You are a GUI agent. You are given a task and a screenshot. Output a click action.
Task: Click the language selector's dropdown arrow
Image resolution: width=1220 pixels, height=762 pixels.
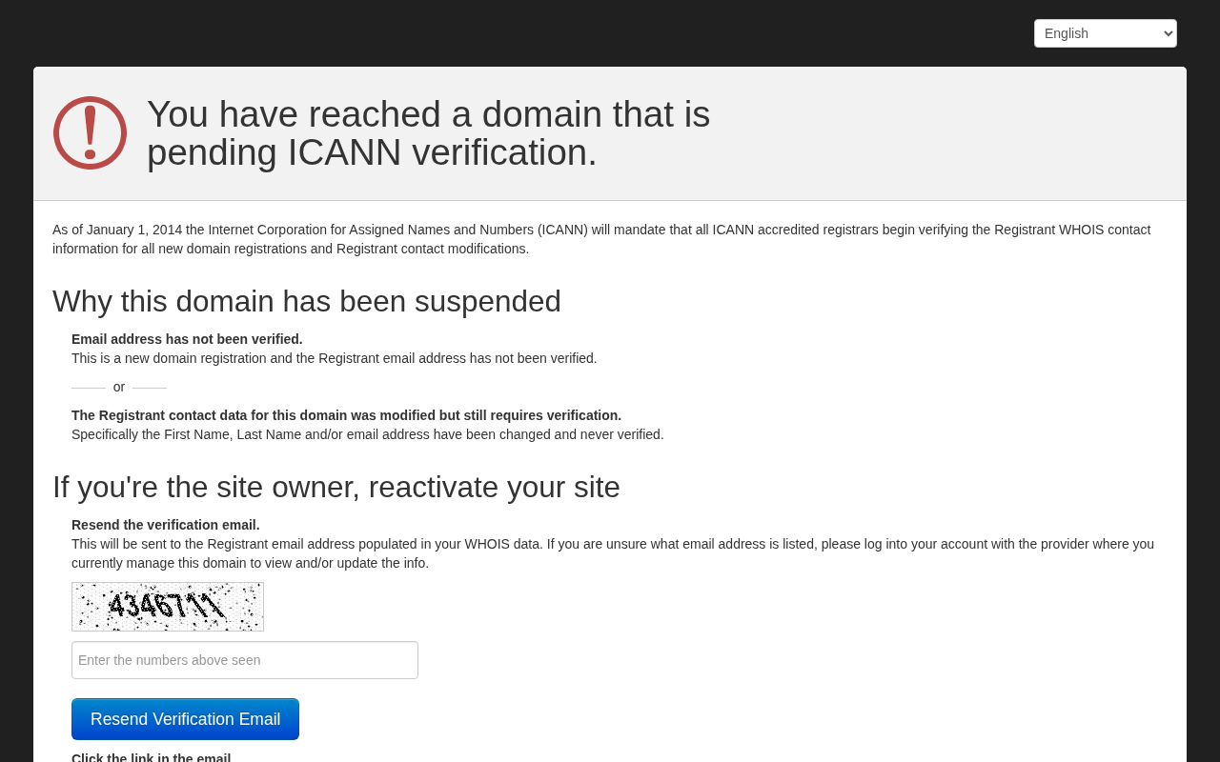click(1169, 33)
